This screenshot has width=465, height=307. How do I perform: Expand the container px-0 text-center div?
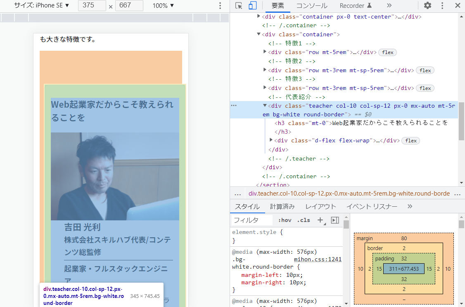click(x=259, y=16)
